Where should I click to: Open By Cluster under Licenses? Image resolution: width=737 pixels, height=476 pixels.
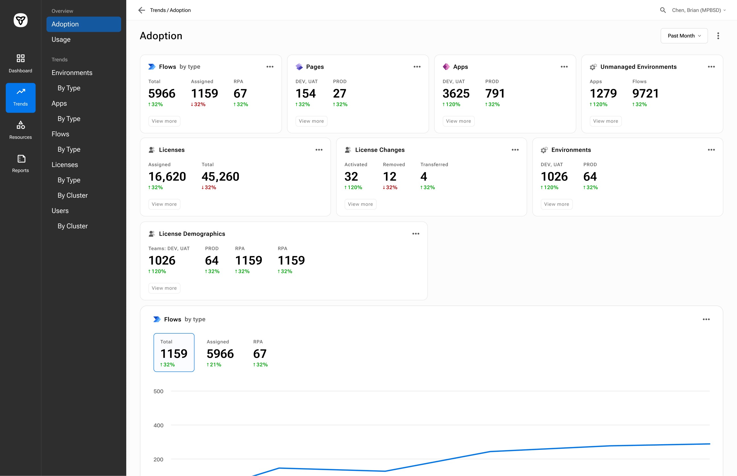tap(73, 195)
